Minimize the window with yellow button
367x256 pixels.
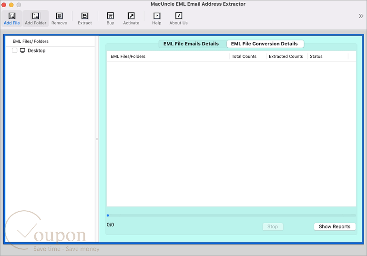tap(11, 5)
